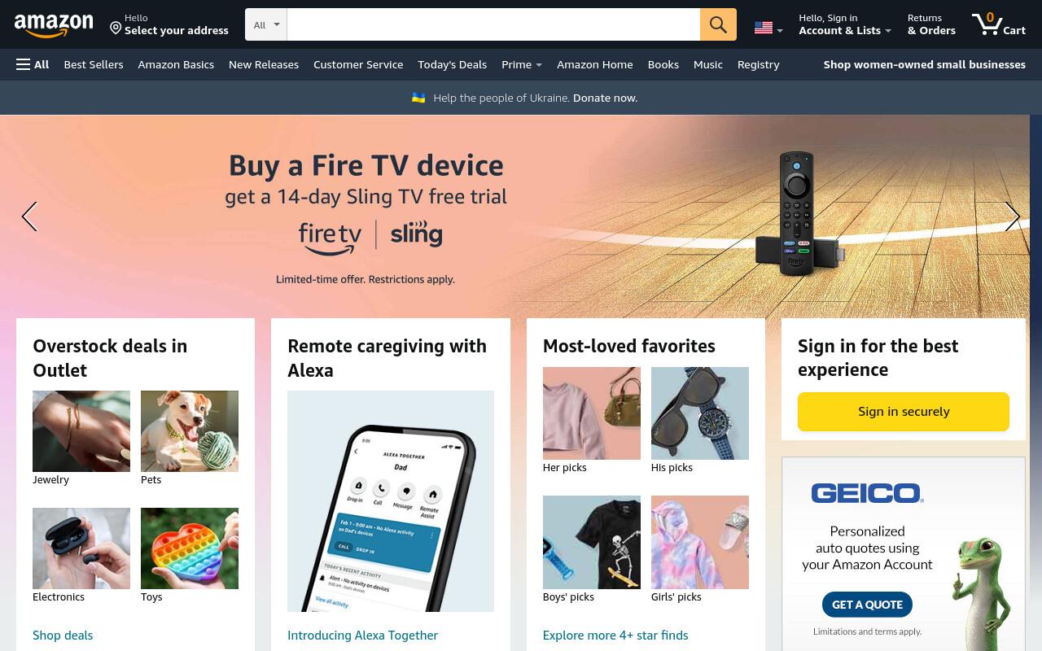1042x651 pixels.
Task: Click the Amazon logo
Action: (x=54, y=26)
